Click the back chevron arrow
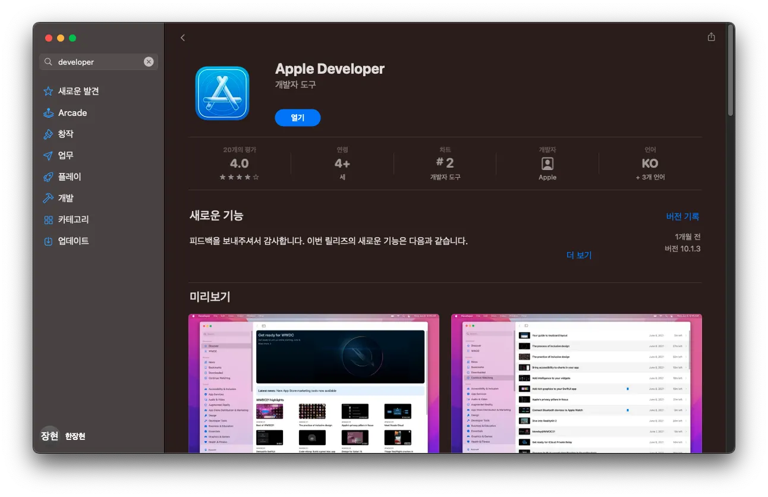Image resolution: width=768 pixels, height=497 pixels. [182, 37]
